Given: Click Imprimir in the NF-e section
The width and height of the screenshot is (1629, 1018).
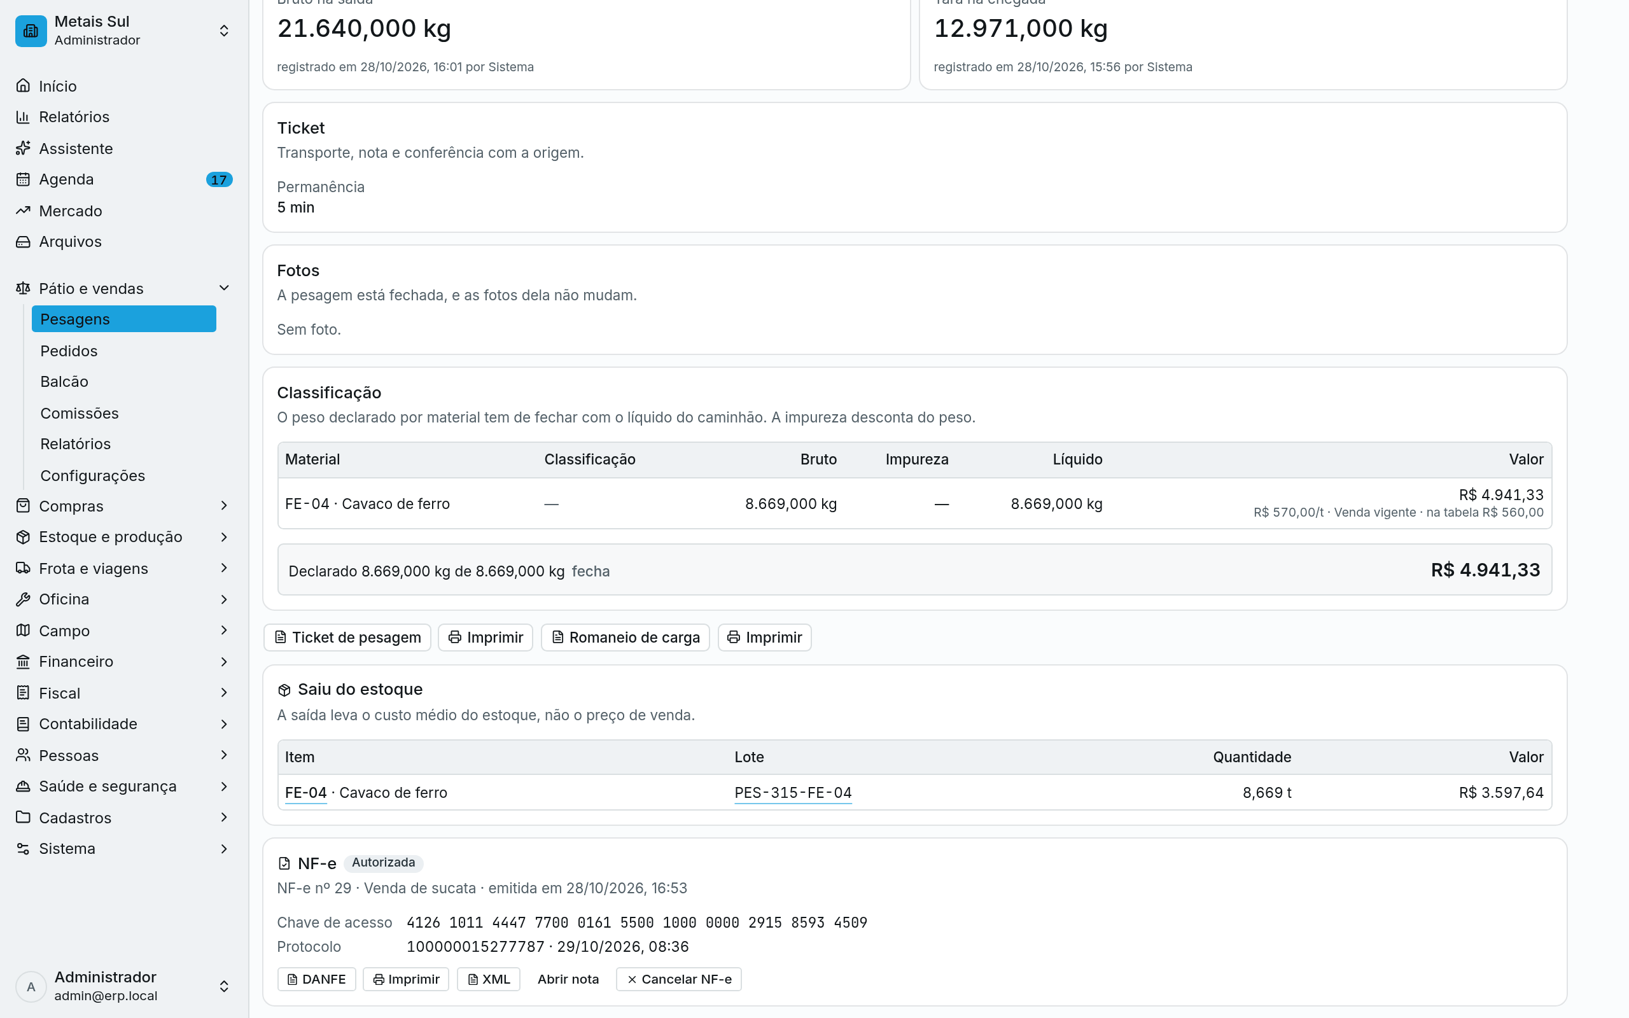Looking at the screenshot, I should click(406, 979).
